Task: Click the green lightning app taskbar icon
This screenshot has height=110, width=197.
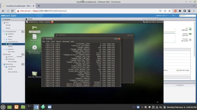Action: [x=43, y=107]
